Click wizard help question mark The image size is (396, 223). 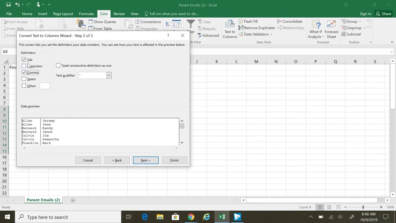coord(168,35)
